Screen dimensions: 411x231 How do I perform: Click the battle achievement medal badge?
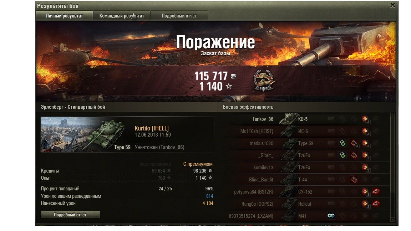tap(264, 81)
